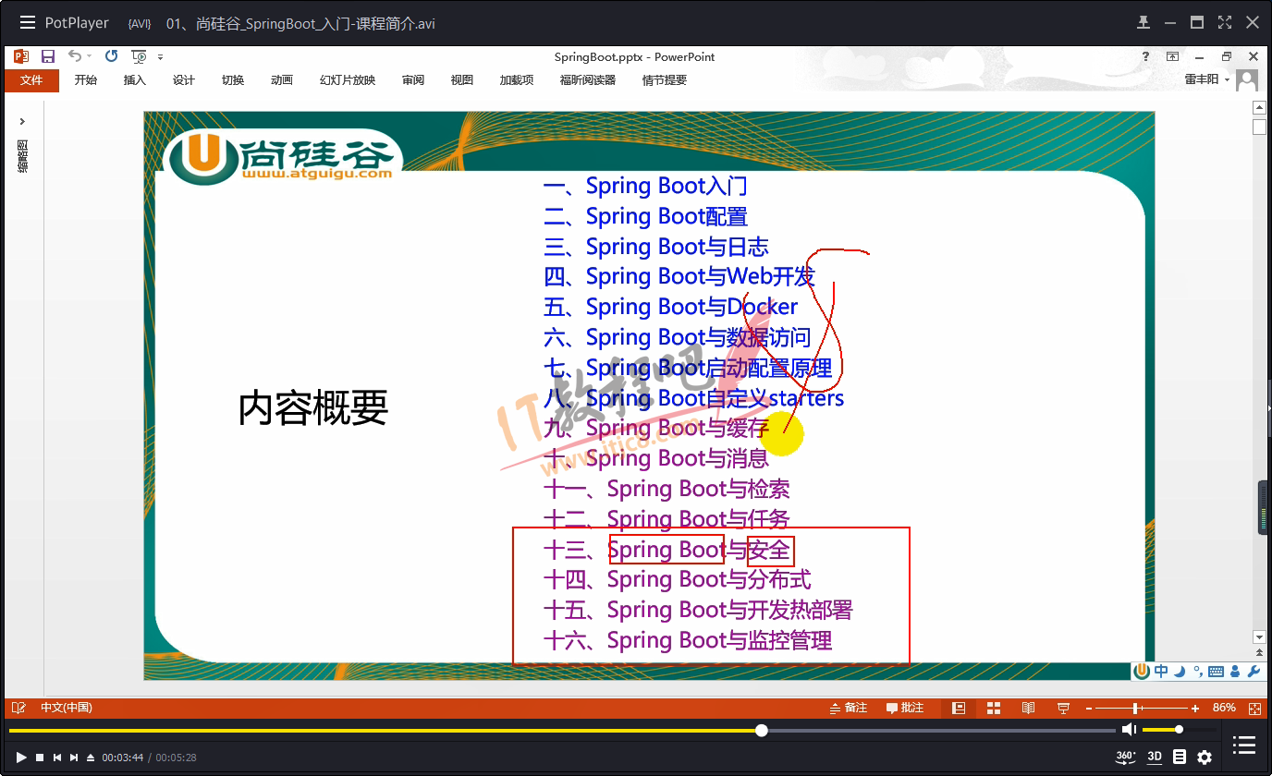Viewport: 1272px width, 776px height.
Task: Open the 情节提要 ribbon tab
Action: coord(665,80)
